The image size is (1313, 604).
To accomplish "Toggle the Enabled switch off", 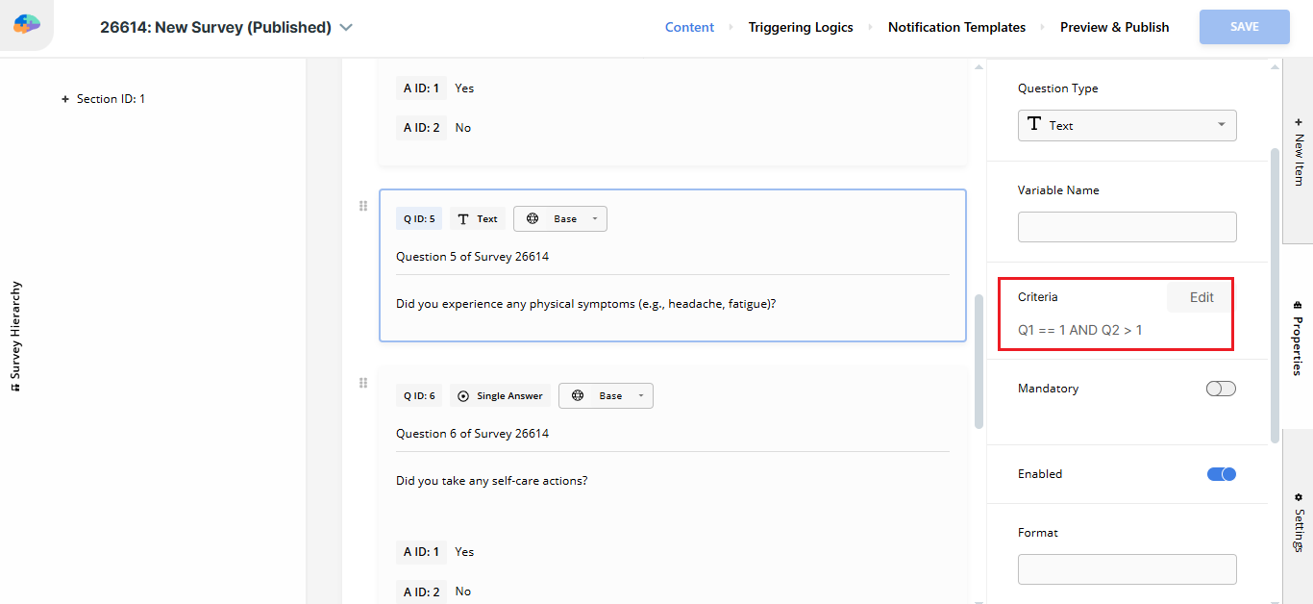I will click(x=1221, y=474).
